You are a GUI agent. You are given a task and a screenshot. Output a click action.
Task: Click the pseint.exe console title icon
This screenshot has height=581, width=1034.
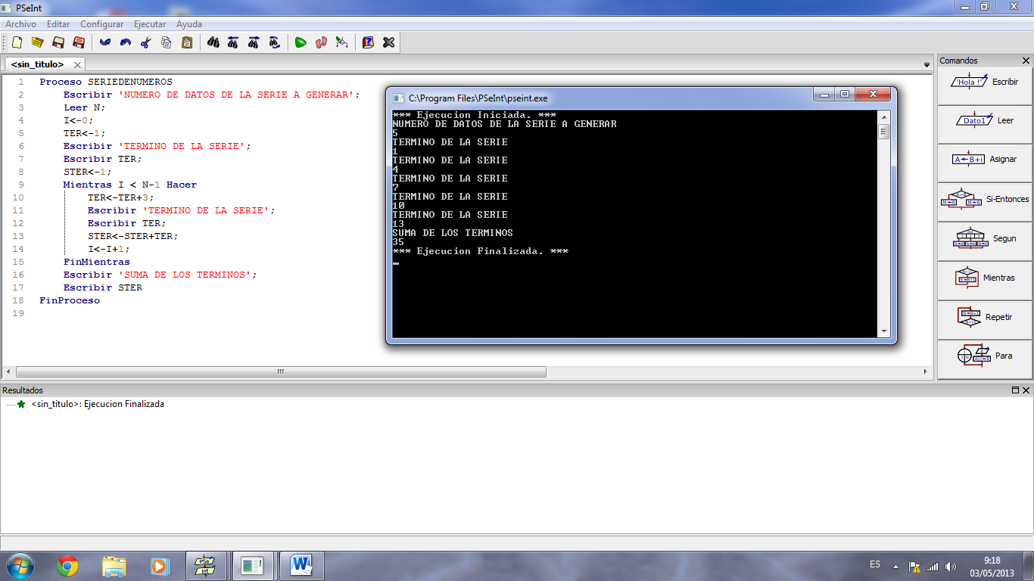coord(399,98)
